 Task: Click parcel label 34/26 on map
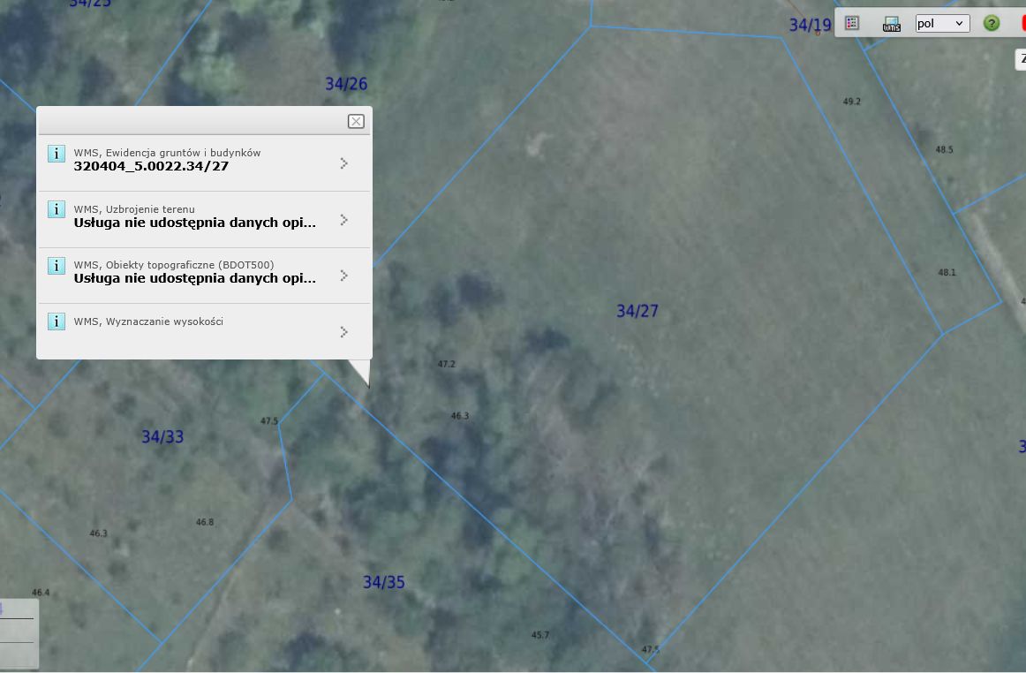tap(346, 84)
